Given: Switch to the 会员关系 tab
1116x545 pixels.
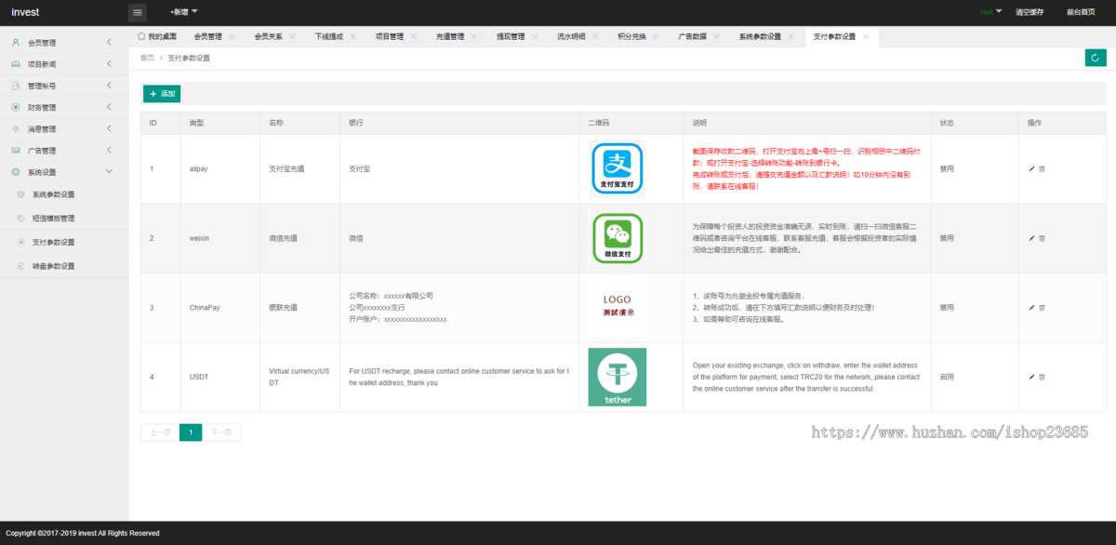Looking at the screenshot, I should click(268, 36).
